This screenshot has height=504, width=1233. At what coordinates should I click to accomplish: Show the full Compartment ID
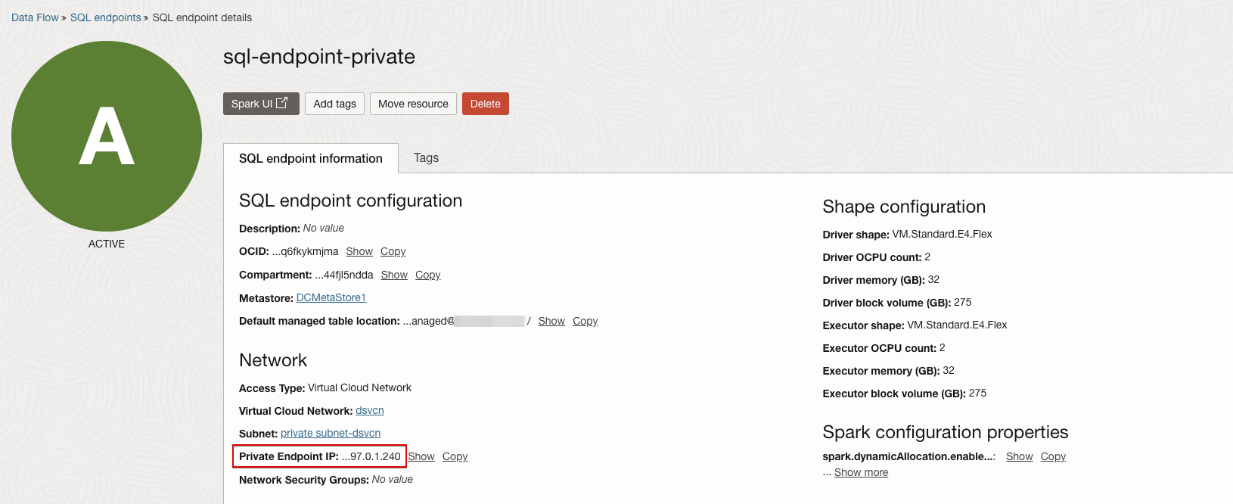394,275
